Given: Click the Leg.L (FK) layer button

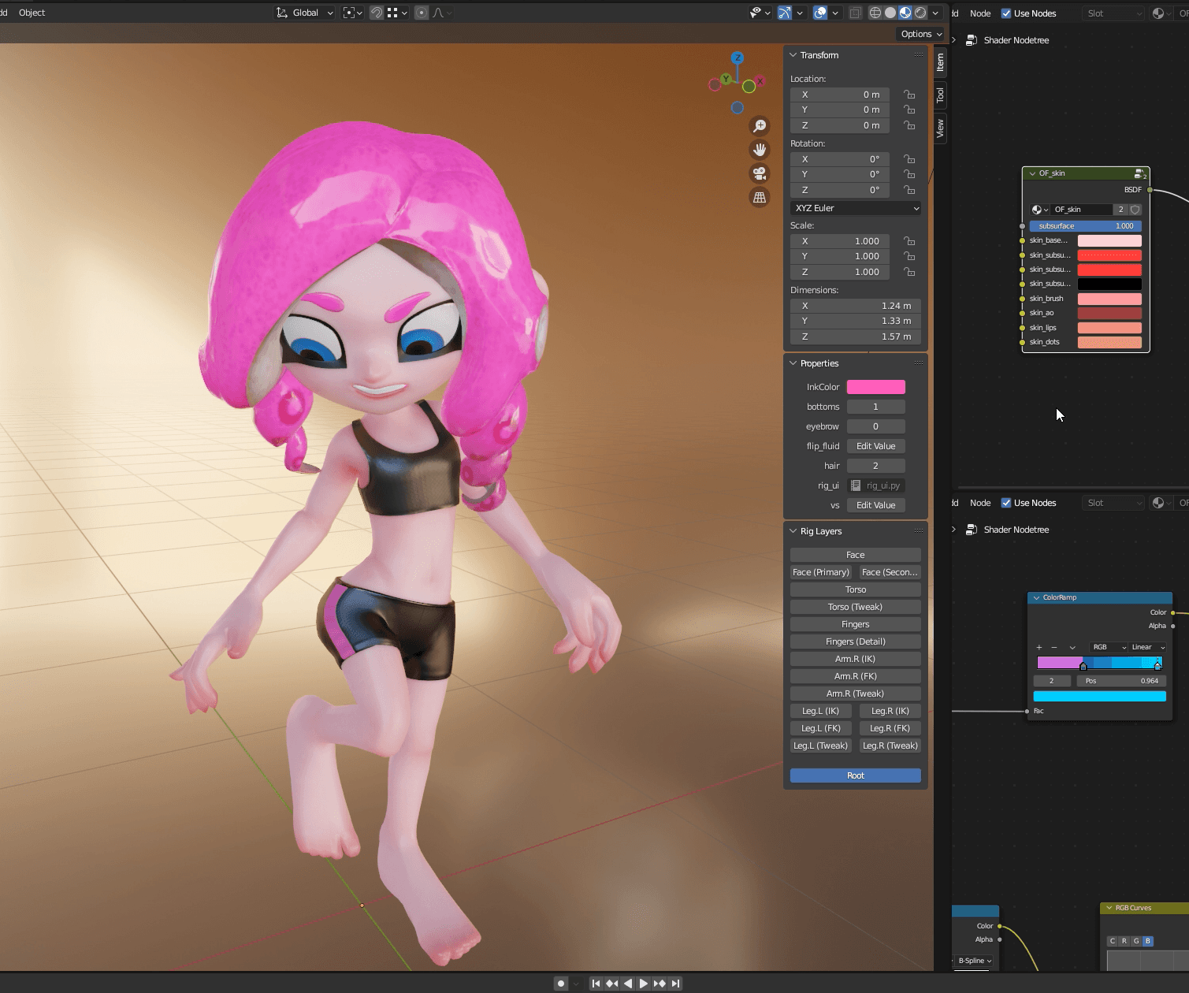Looking at the screenshot, I should 821,728.
